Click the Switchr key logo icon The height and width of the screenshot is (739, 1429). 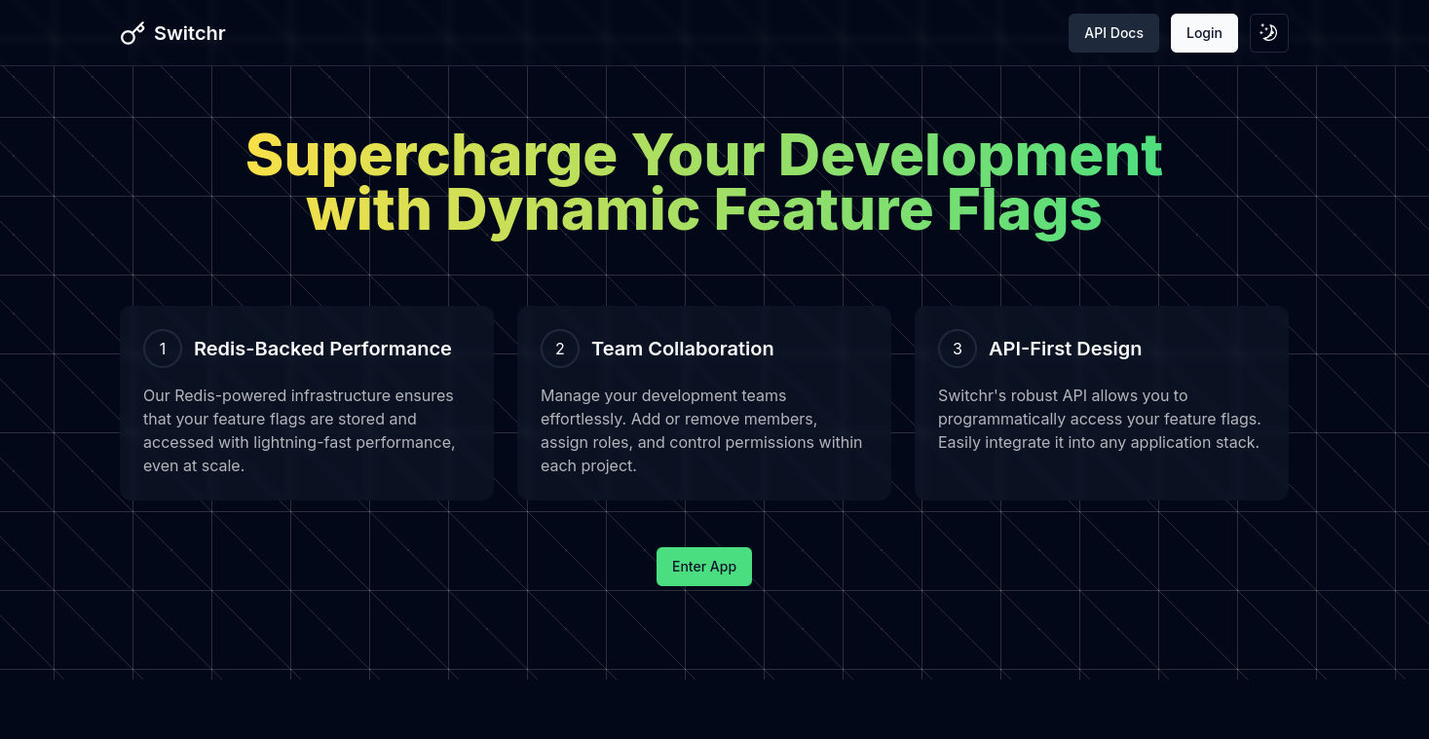tap(132, 33)
